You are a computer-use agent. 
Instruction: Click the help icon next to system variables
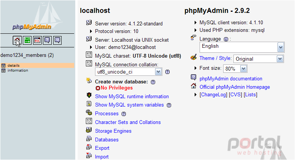(x=169, y=105)
